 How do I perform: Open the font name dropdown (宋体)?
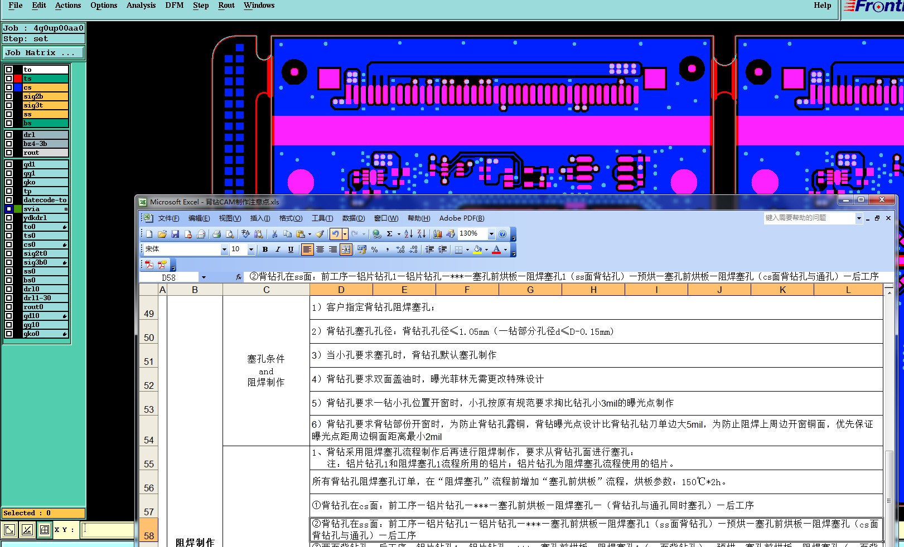(224, 250)
